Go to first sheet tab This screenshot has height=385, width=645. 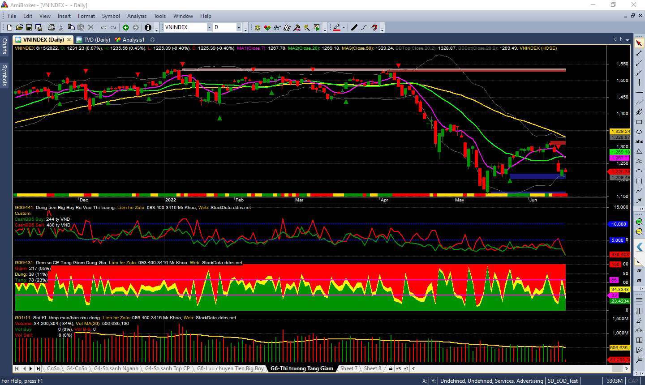click(17, 368)
